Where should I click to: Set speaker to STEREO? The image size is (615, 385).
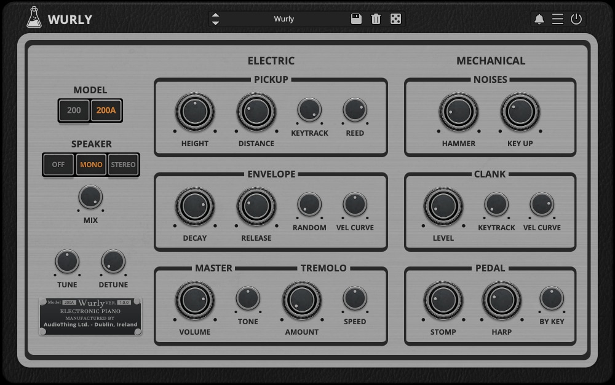123,165
